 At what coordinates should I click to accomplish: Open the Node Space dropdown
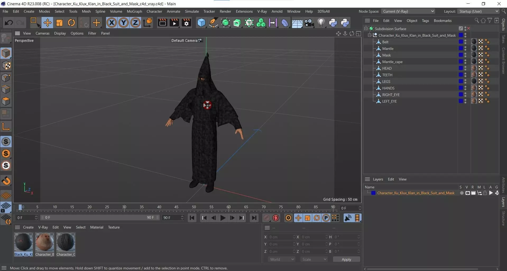pos(408,11)
